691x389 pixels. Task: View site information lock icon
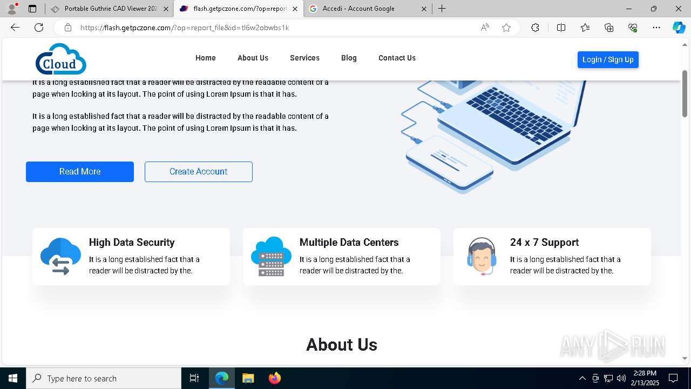tap(67, 28)
